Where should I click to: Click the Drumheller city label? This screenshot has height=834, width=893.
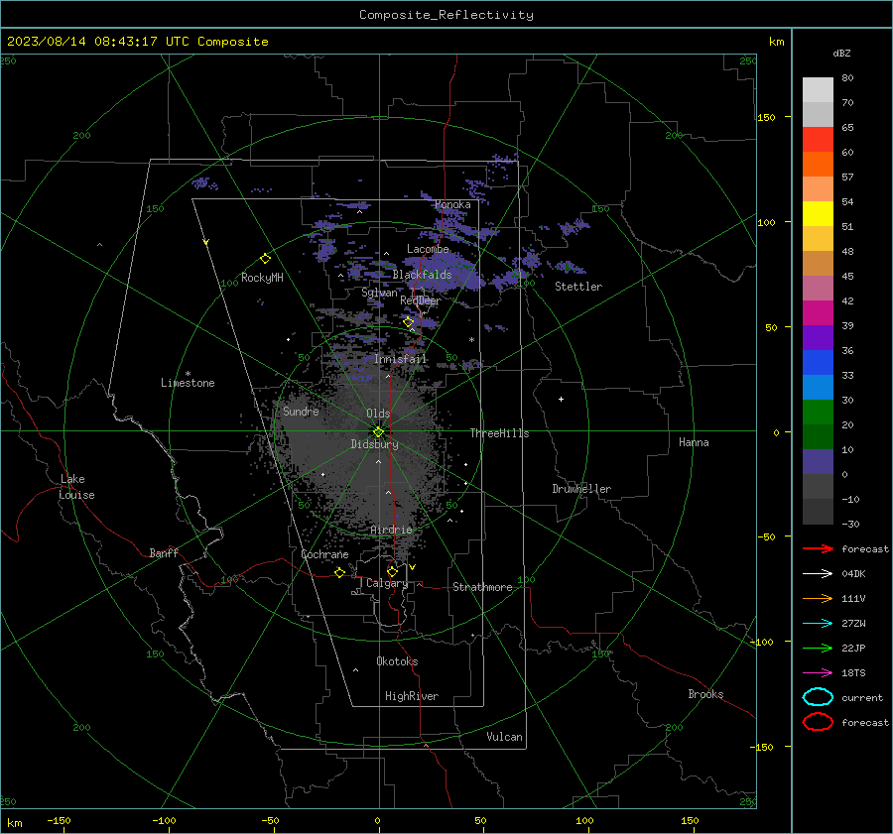pos(581,489)
